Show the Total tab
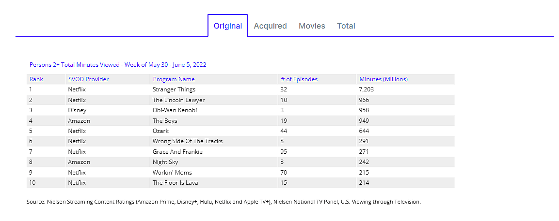Image resolution: width=559 pixels, height=221 pixels. (346, 26)
